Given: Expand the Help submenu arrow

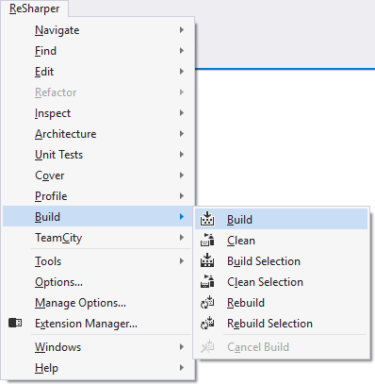Looking at the screenshot, I should tap(182, 368).
